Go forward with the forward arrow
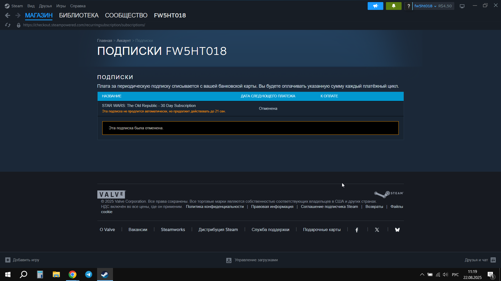Image resolution: width=501 pixels, height=281 pixels. point(18,15)
